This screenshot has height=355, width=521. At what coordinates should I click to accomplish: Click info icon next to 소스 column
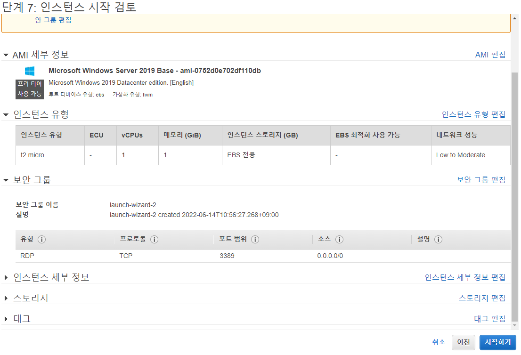coord(339,240)
